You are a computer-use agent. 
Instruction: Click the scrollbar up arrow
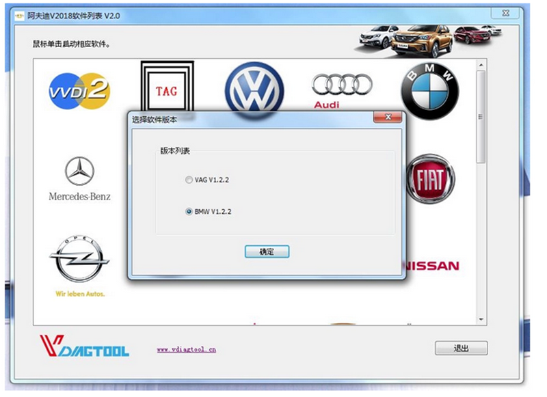click(x=481, y=65)
